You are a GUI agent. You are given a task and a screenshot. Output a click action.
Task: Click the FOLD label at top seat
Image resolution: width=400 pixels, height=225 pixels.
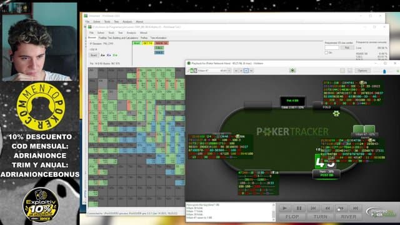(327, 107)
